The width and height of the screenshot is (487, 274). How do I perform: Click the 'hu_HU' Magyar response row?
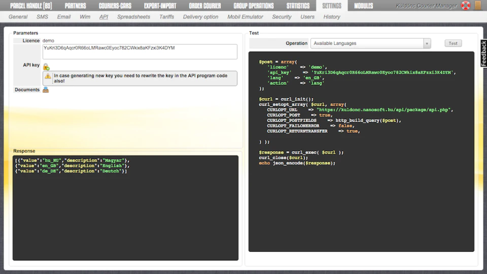73,160
